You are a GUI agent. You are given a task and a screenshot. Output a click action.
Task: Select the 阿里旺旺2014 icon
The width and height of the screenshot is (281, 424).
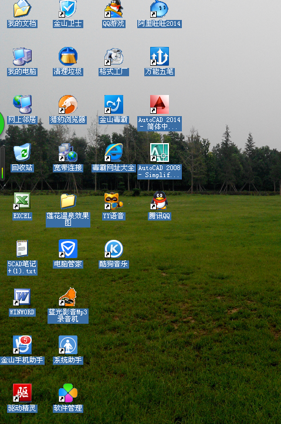[160, 8]
